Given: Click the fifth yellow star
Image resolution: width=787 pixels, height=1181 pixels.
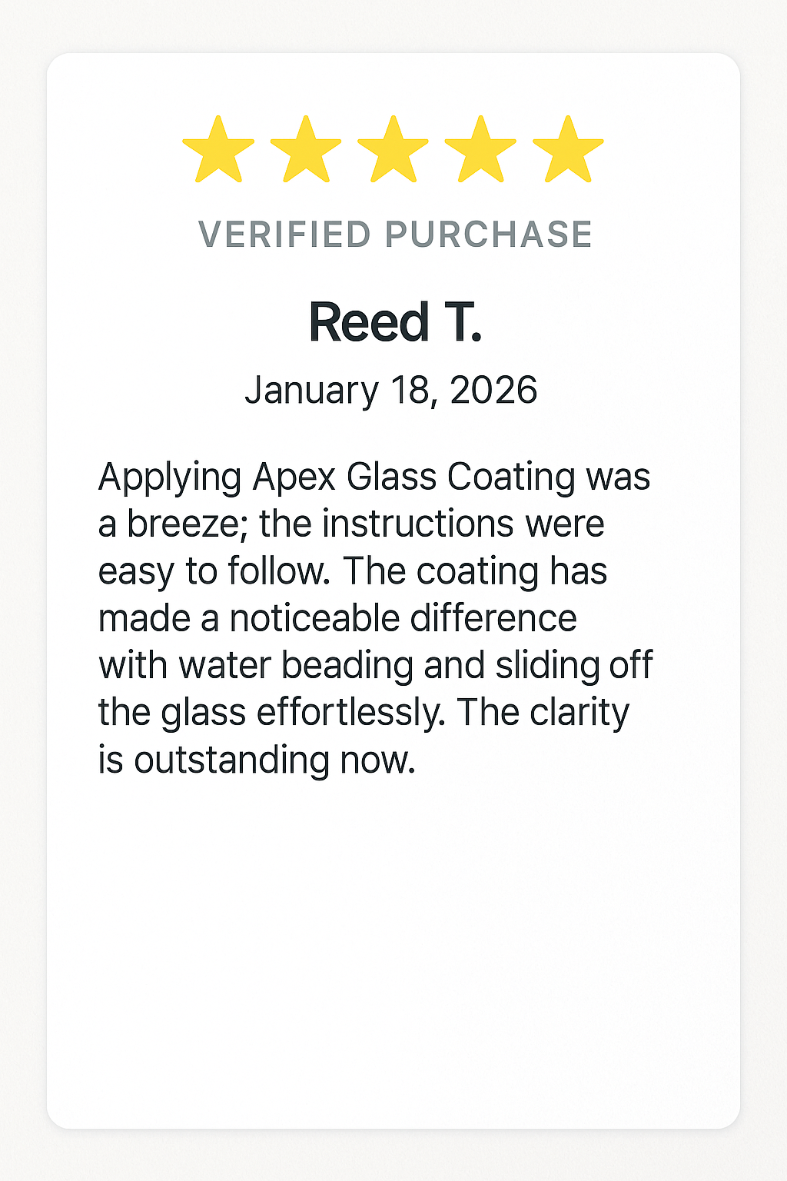Looking at the screenshot, I should click(568, 151).
